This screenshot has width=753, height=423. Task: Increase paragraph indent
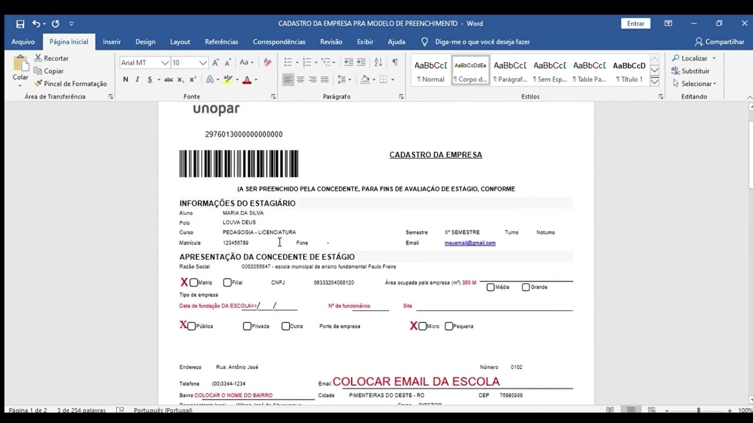pyautogui.click(x=361, y=62)
